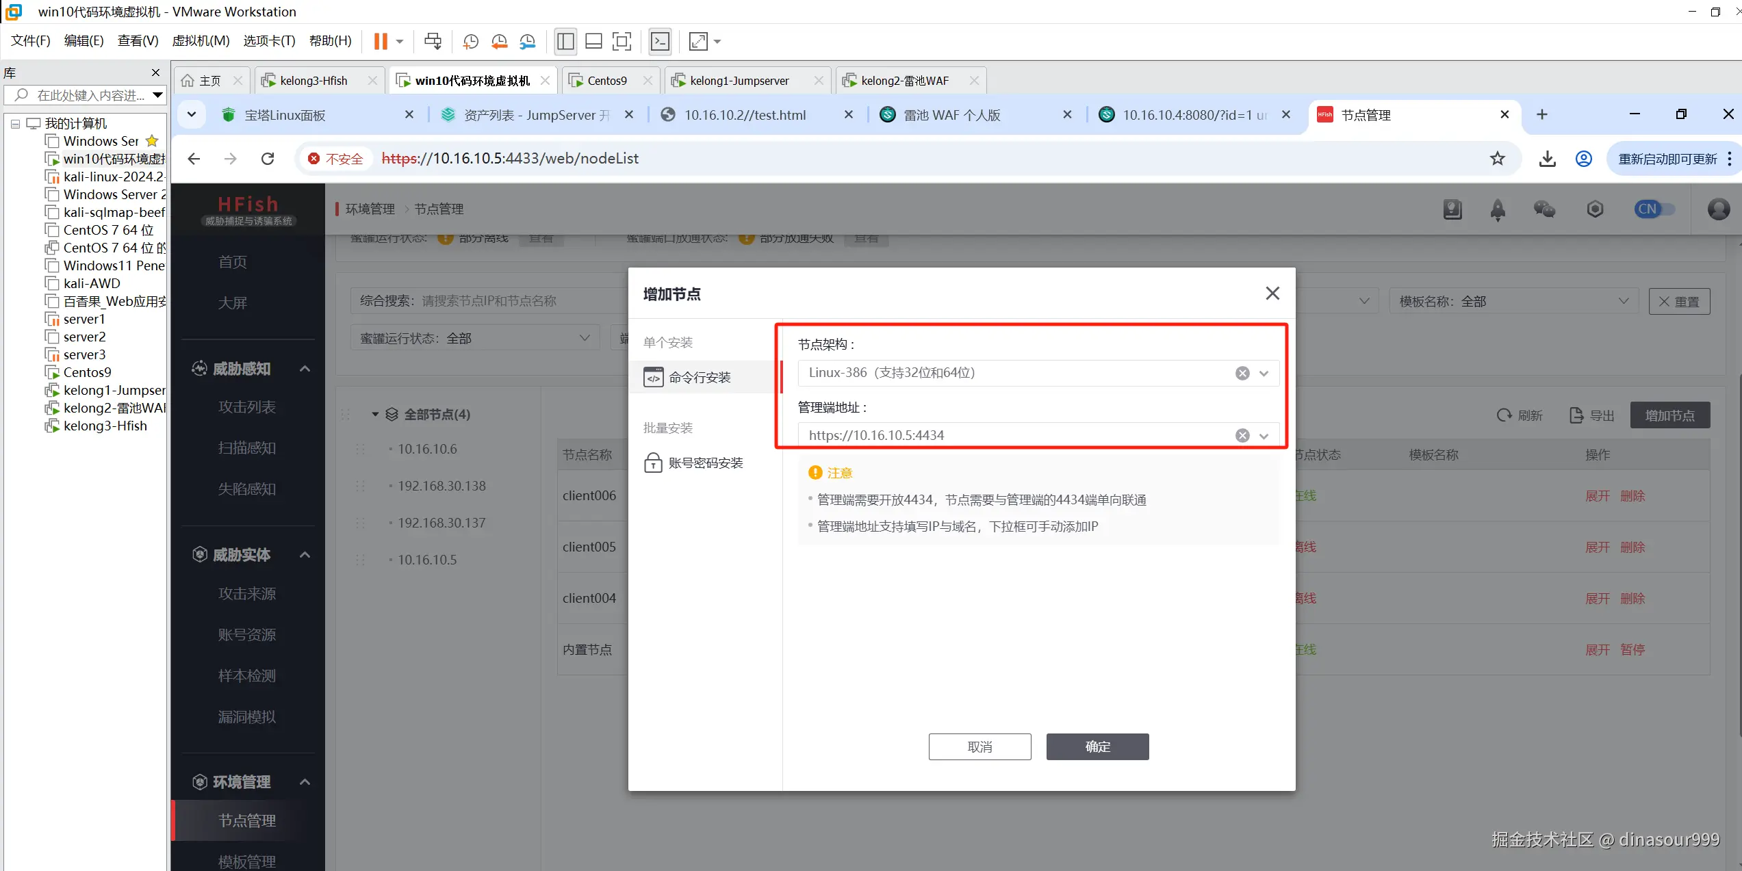
Task: Open the 管理端地址 dropdown arrow
Action: [1264, 436]
